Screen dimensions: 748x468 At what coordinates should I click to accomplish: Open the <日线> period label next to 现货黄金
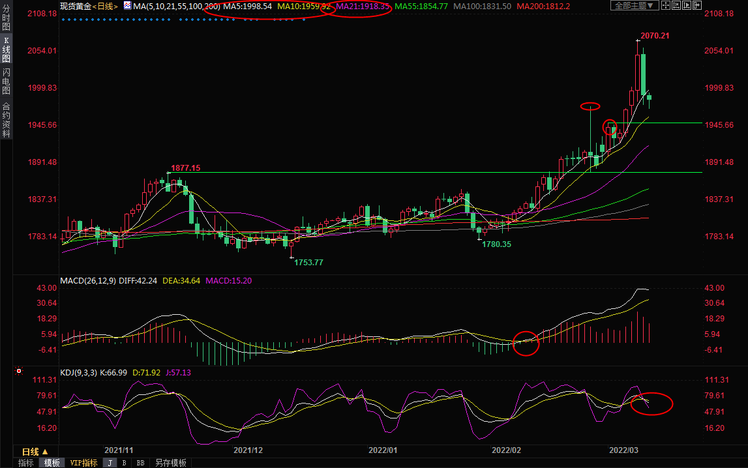(105, 6)
